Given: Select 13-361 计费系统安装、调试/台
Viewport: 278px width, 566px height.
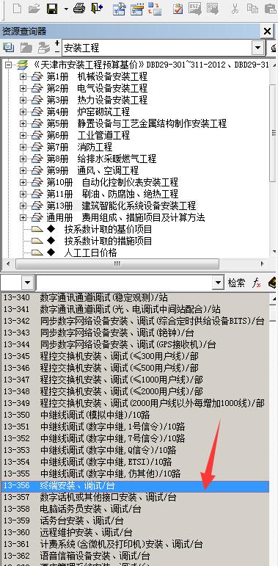Looking at the screenshot, I should pyautogui.click(x=135, y=544).
